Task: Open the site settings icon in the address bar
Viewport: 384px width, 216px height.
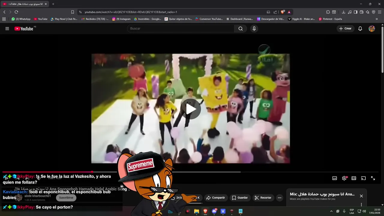Action: pos(80,12)
